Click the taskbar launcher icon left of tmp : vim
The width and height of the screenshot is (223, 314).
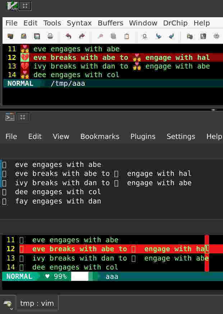(x=8, y=304)
